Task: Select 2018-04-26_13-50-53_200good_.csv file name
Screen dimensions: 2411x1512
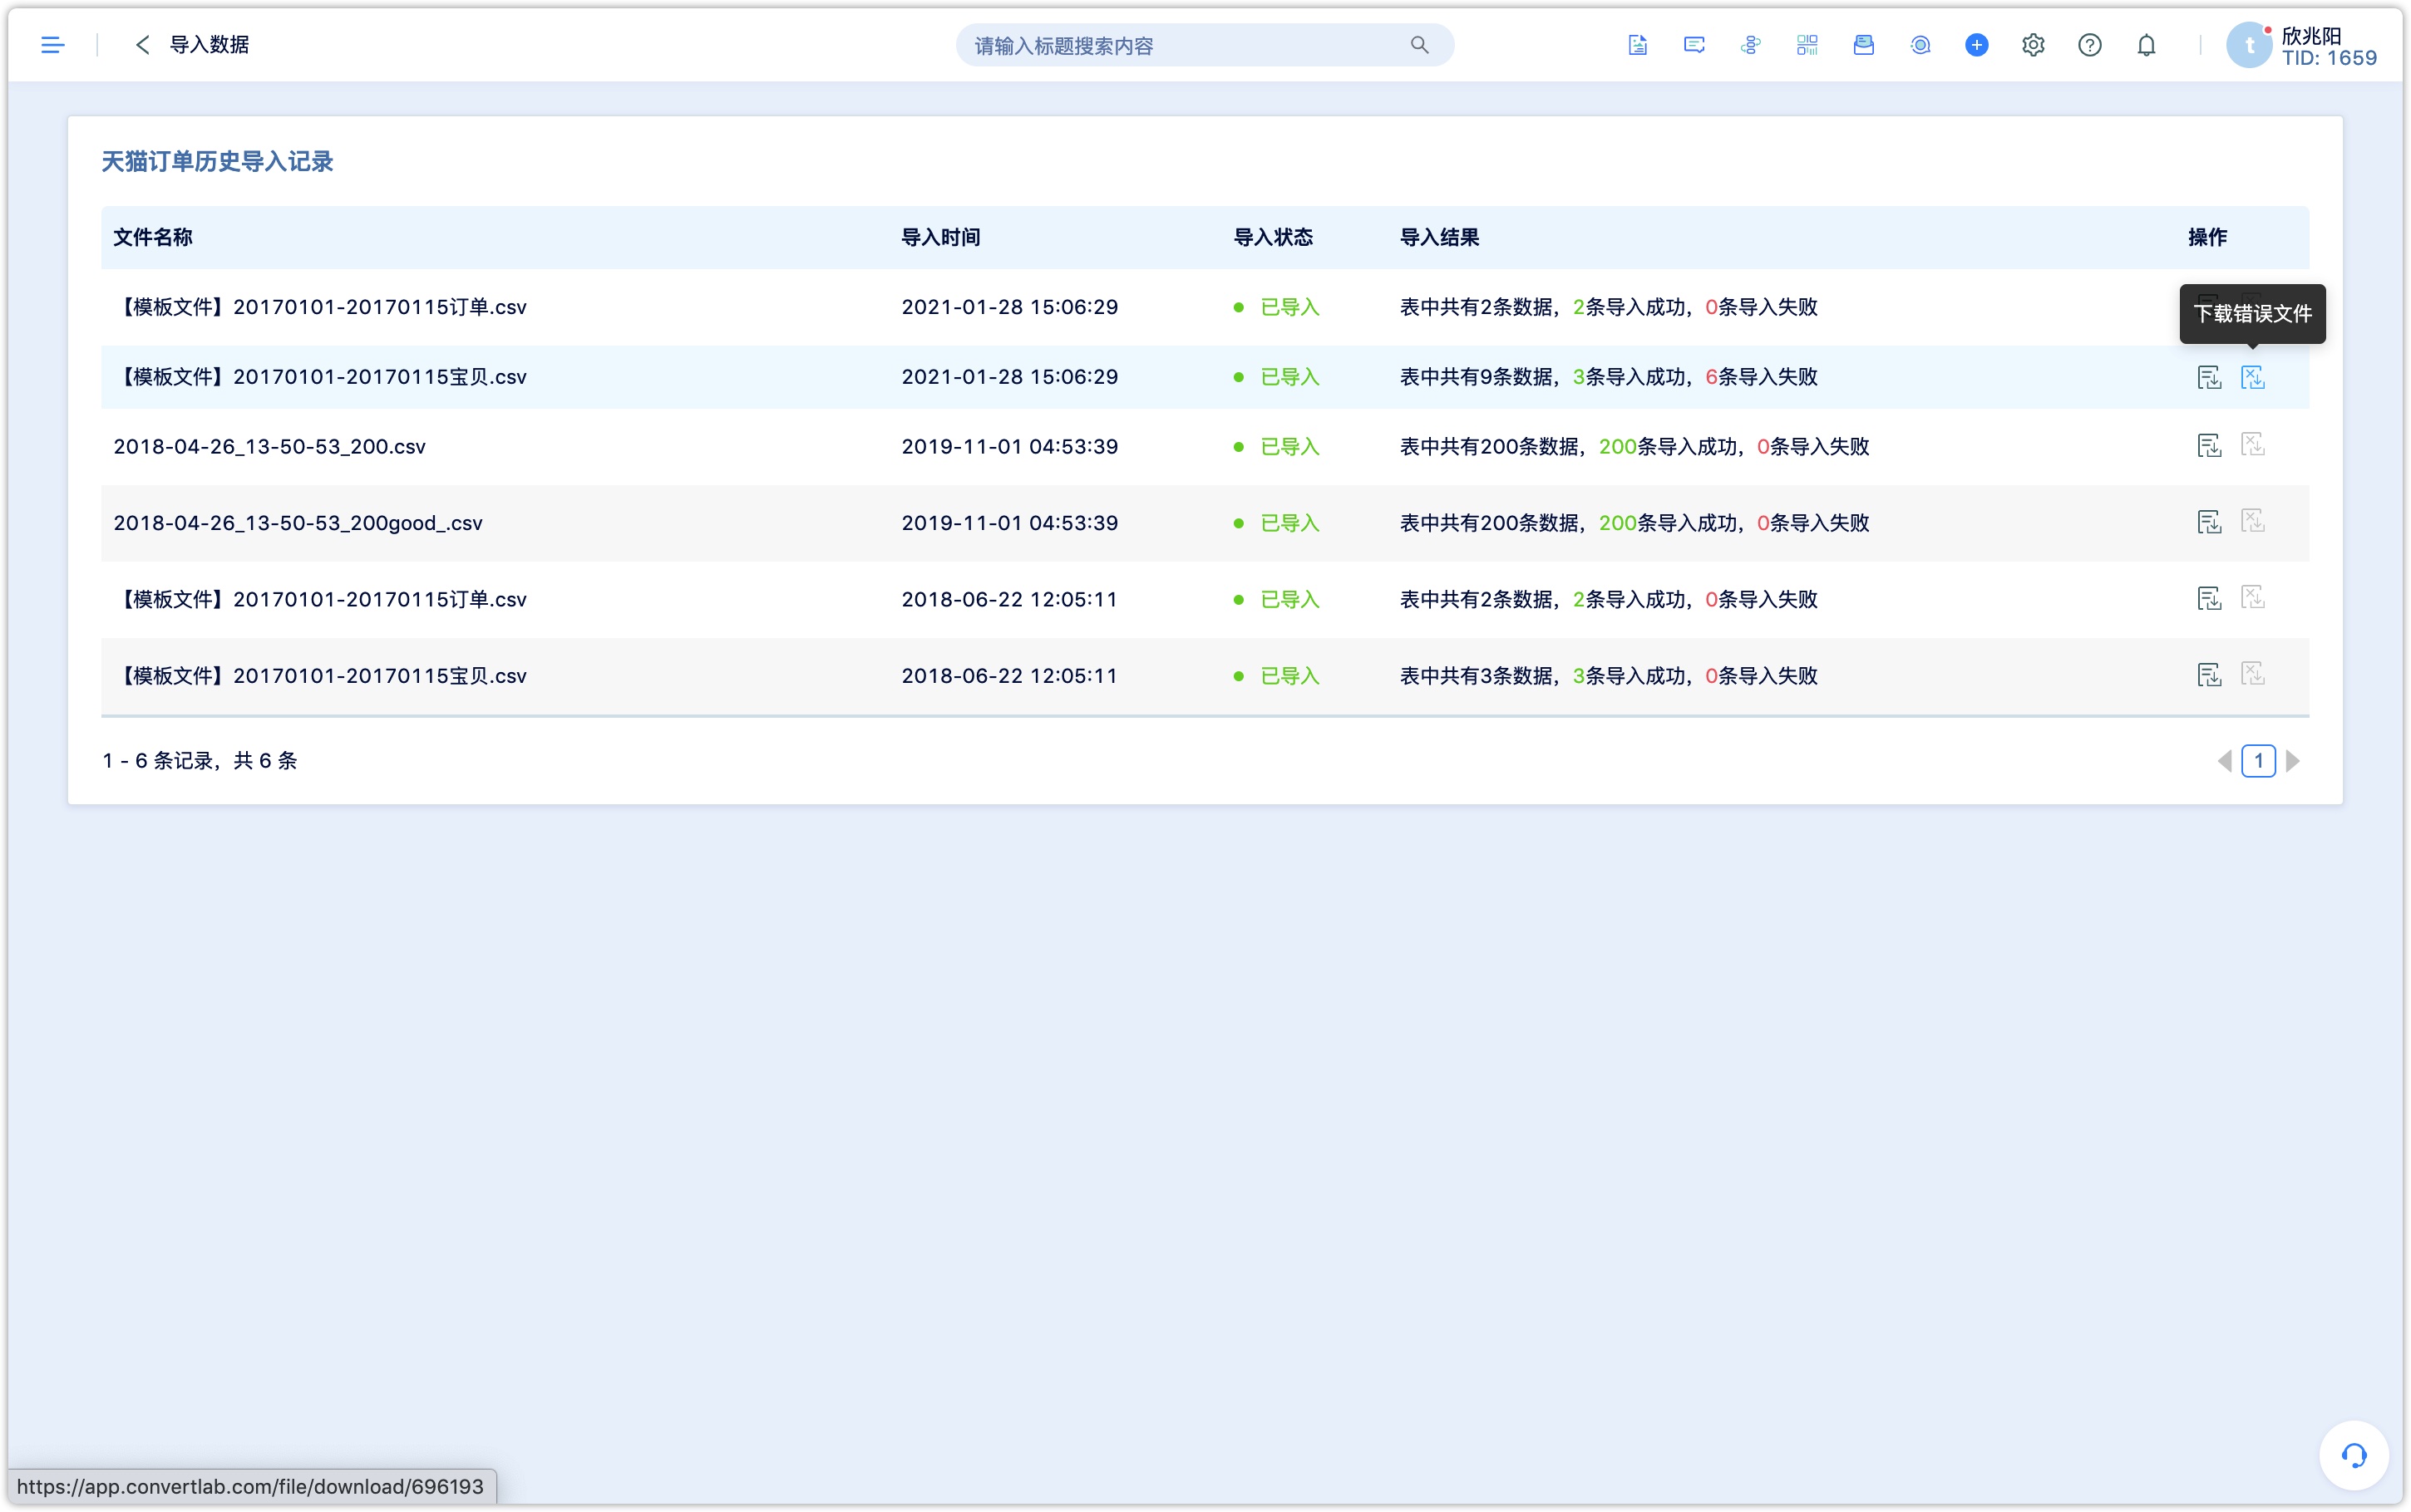Action: 297,523
